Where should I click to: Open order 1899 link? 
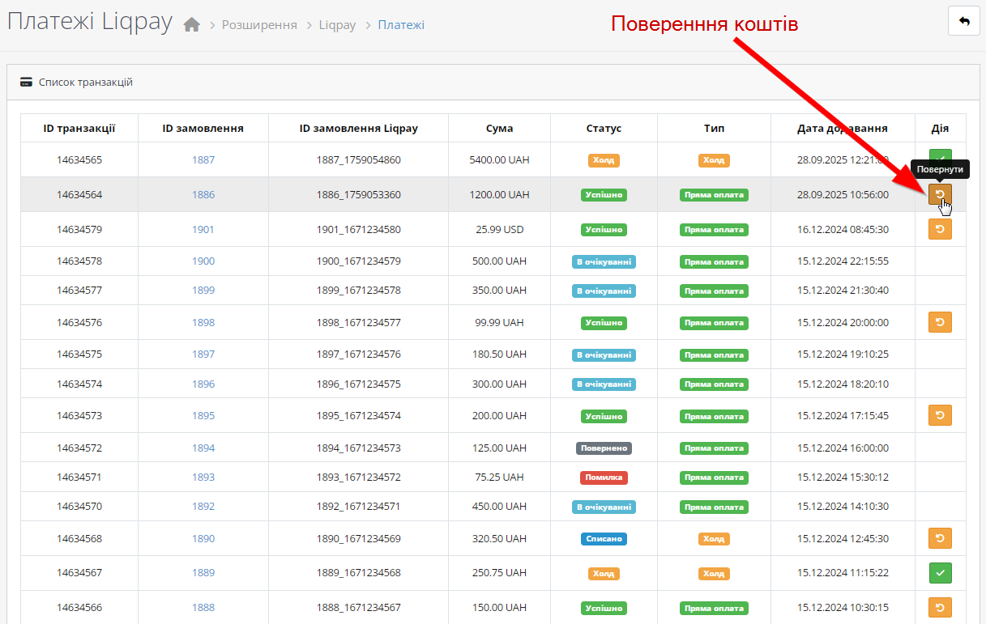(x=203, y=290)
